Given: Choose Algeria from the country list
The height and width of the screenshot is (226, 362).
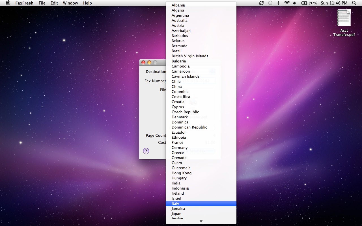Looking at the screenshot, I should (201, 10).
